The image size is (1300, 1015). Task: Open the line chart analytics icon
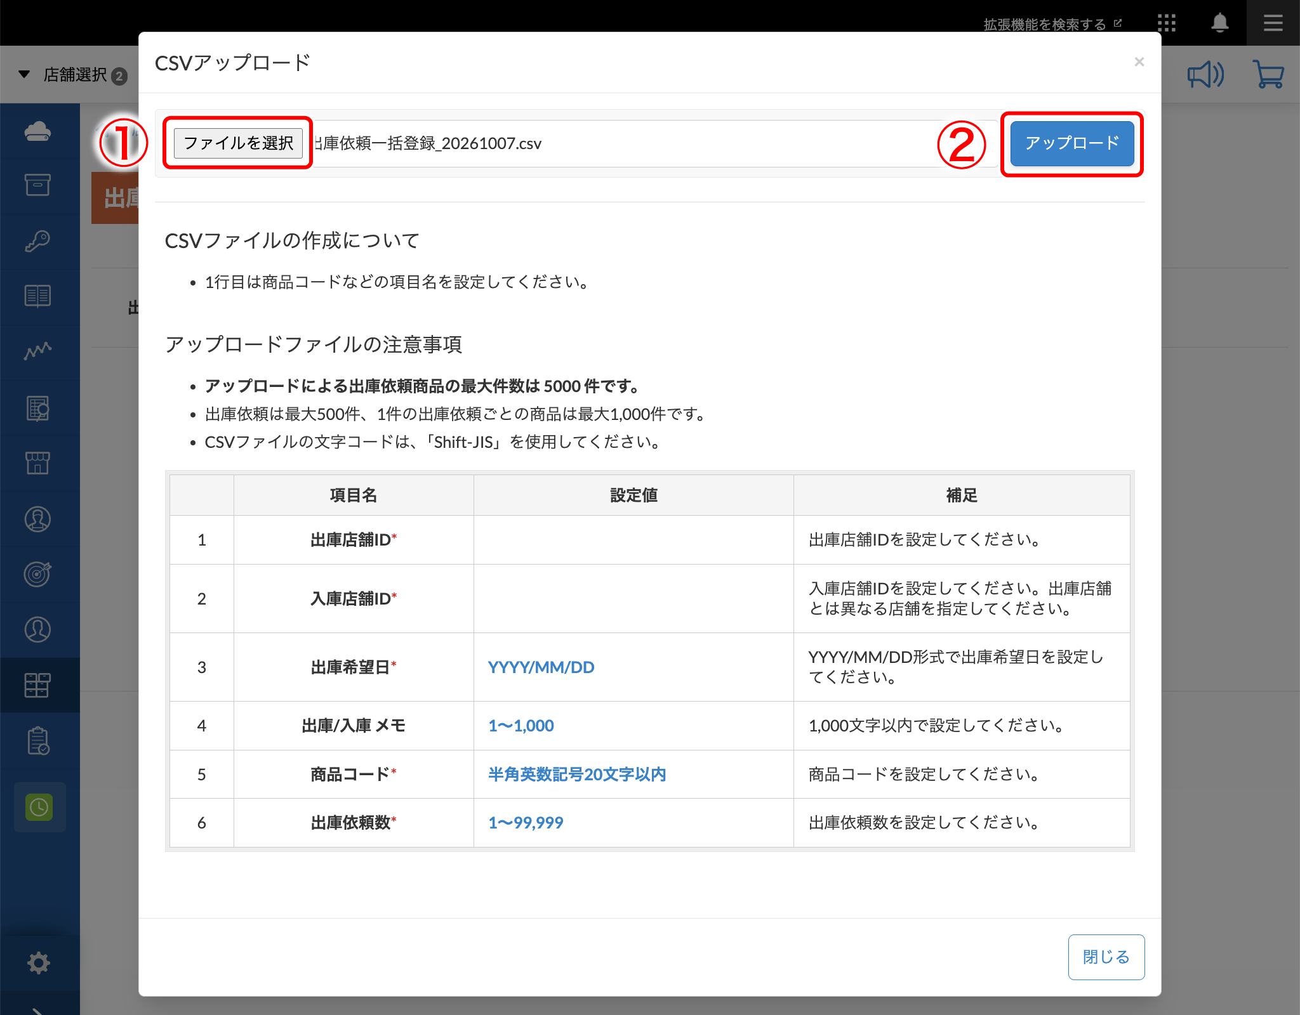pyautogui.click(x=38, y=351)
